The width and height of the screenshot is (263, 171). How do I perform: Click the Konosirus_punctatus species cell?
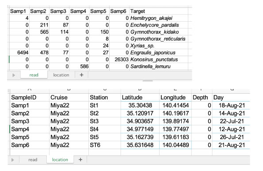pos(159,60)
